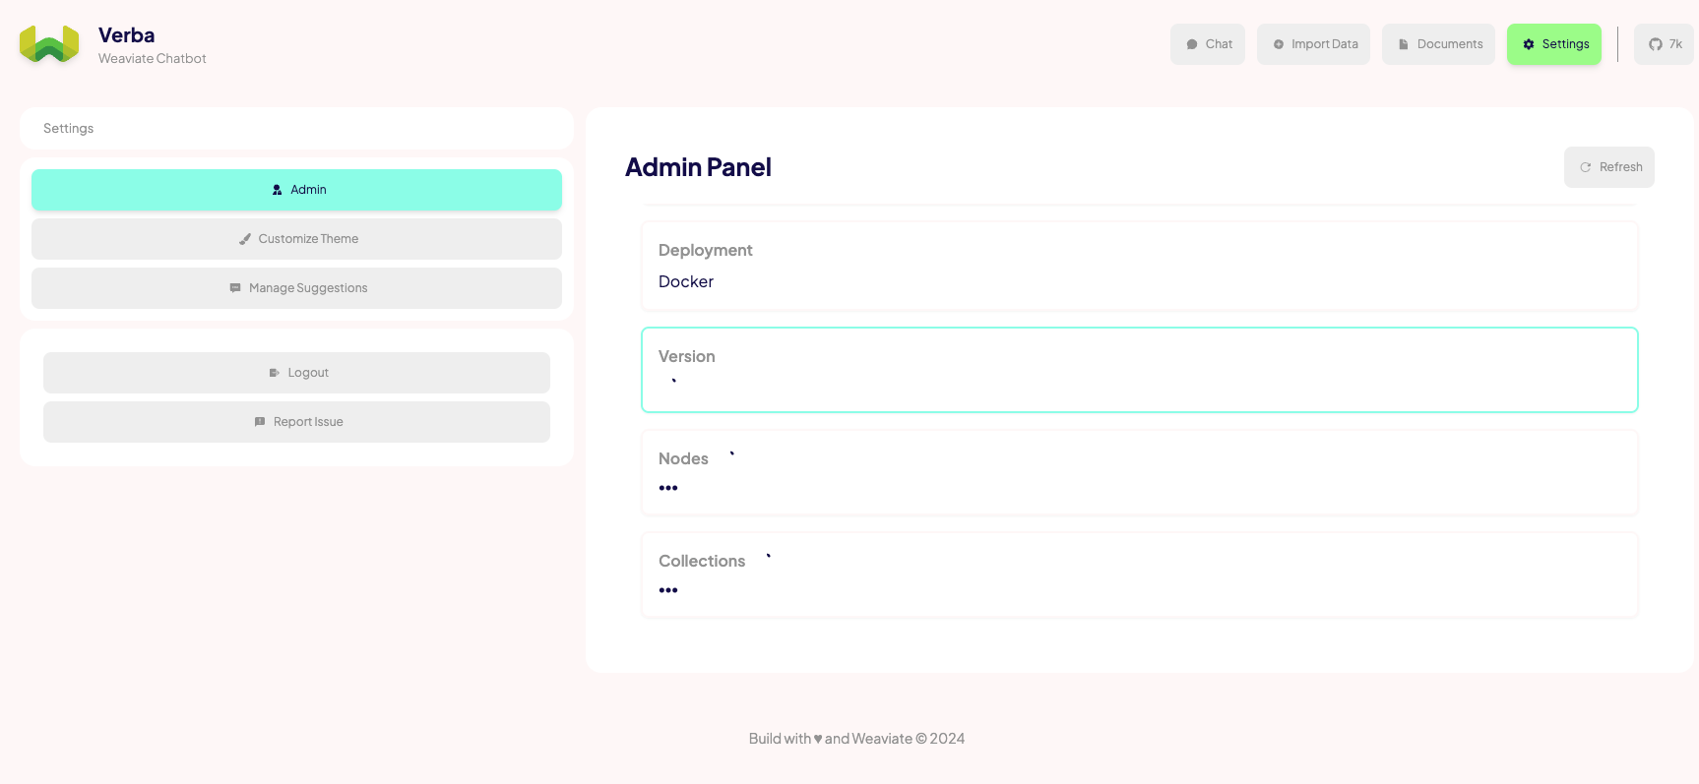Go to Import Data page
The height and width of the screenshot is (784, 1699).
point(1313,44)
